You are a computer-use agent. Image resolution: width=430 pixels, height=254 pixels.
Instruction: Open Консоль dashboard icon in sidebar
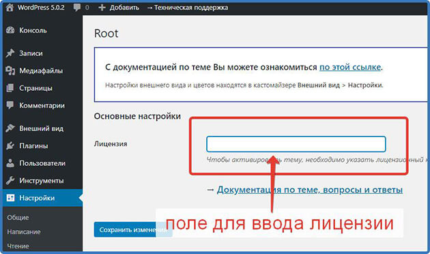tap(10, 30)
